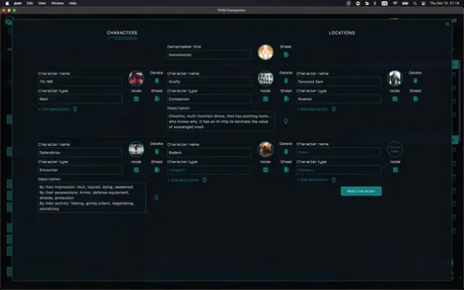The image size is (464, 290).
Task: Delete the TK-186 character
Action: click(157, 80)
